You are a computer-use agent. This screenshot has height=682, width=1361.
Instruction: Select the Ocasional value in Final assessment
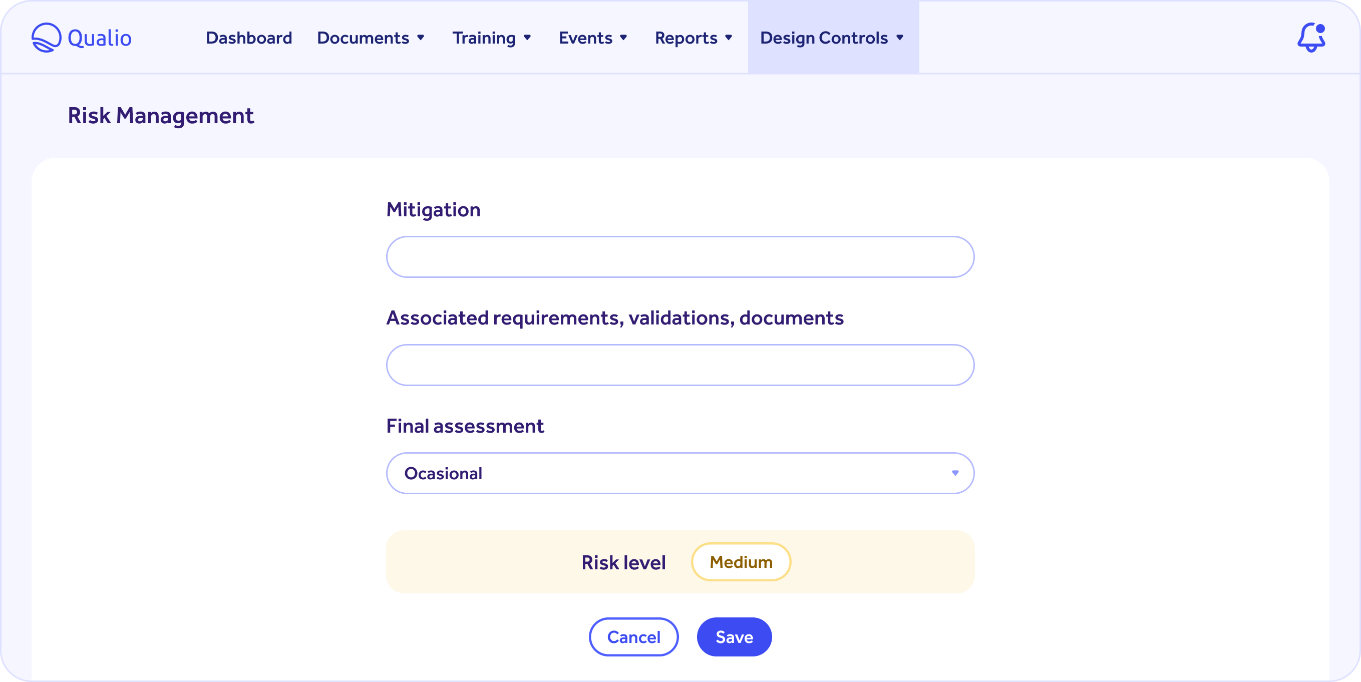coord(444,473)
